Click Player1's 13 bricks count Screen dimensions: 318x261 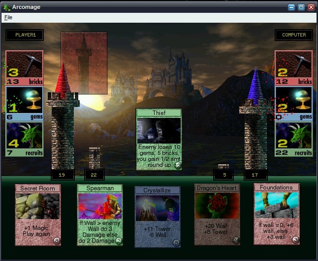[x=13, y=82]
